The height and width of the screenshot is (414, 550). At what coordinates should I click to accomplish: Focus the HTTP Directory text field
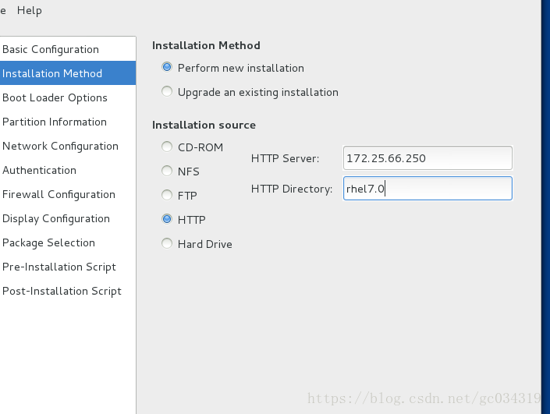point(428,189)
